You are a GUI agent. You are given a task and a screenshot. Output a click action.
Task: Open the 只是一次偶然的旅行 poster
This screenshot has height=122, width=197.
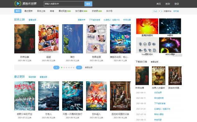click(x=72, y=96)
